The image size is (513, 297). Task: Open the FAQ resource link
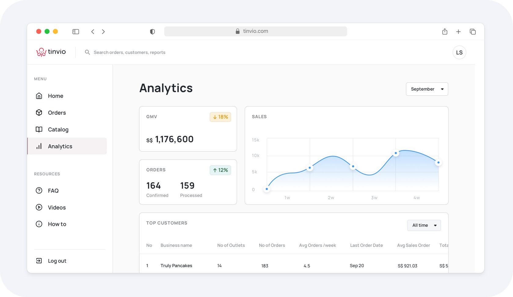tap(53, 191)
